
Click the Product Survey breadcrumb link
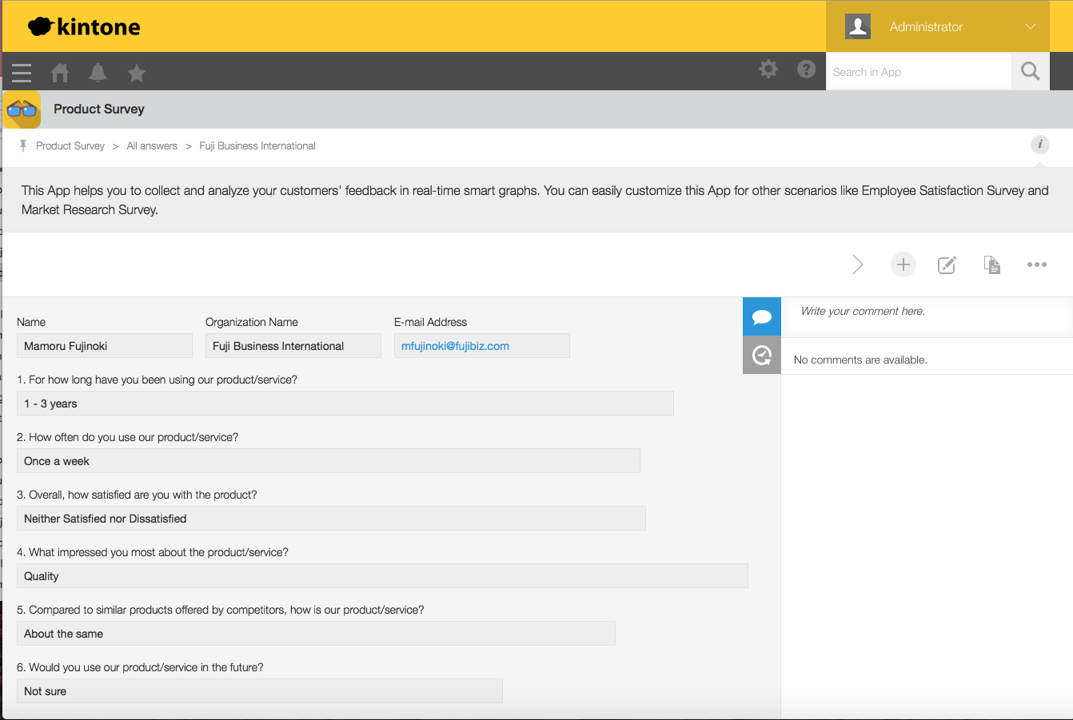[x=70, y=146]
